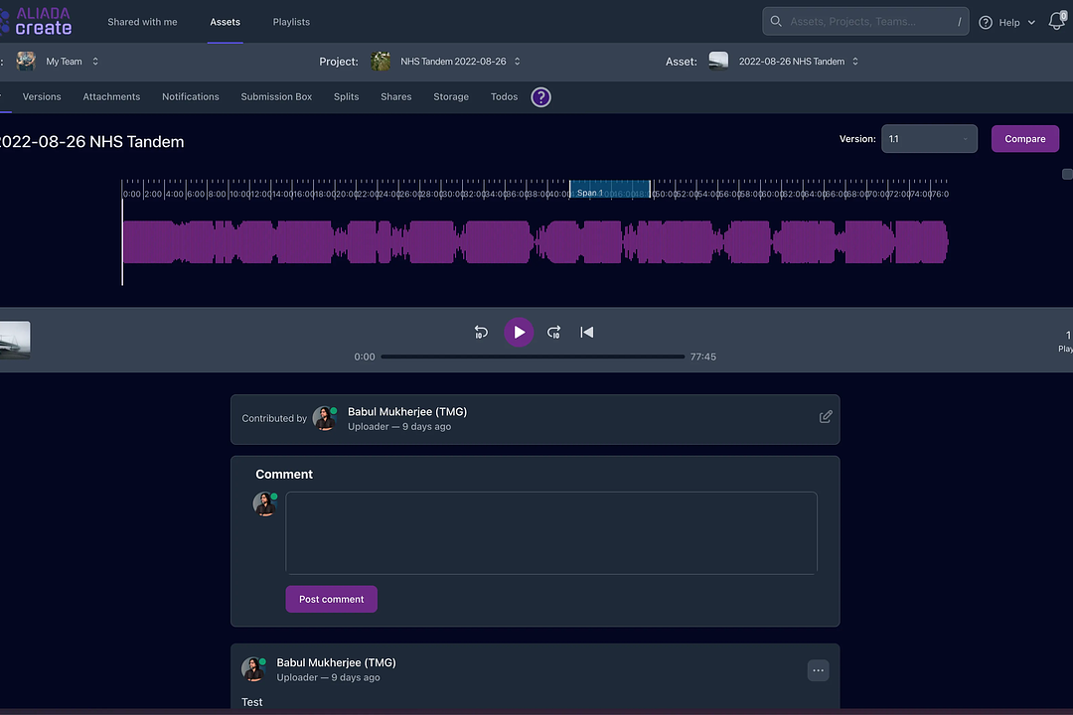The height and width of the screenshot is (715, 1073).
Task: Click the play button
Action: [519, 333]
